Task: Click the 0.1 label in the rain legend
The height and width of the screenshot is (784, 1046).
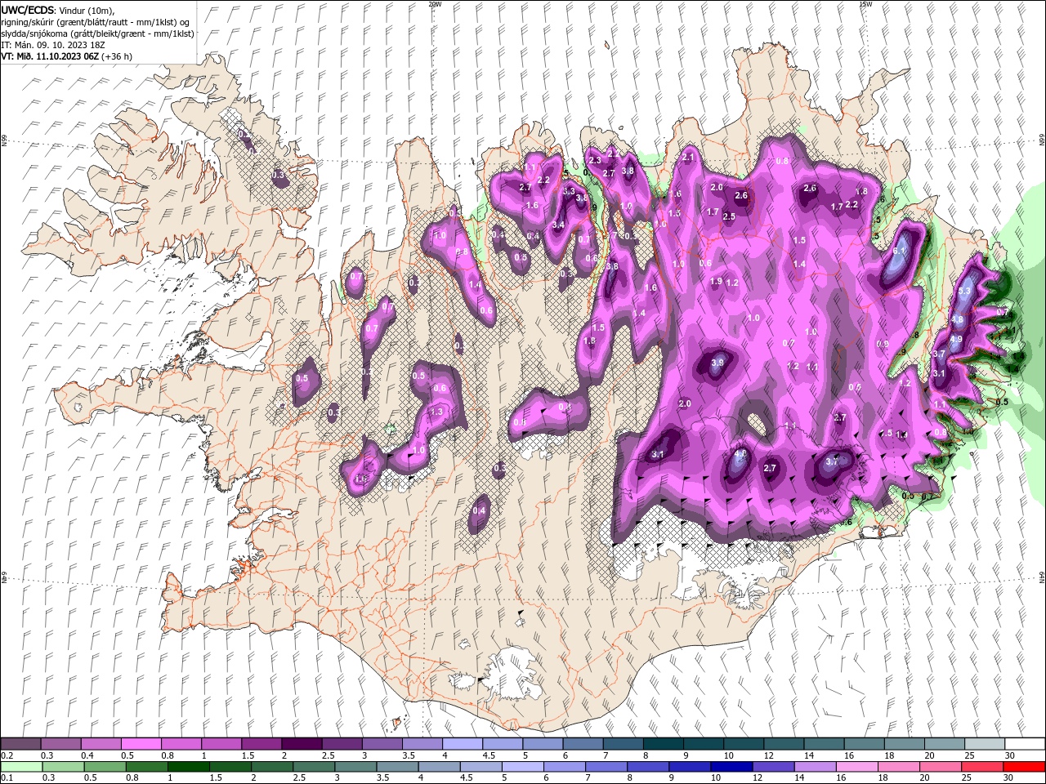Action: [x=7, y=778]
